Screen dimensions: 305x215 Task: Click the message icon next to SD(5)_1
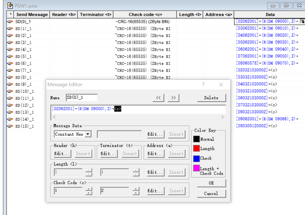click(x=10, y=56)
